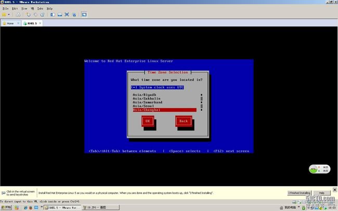Click the Help button in info bar
This screenshot has height=211, width=338.
(322, 193)
